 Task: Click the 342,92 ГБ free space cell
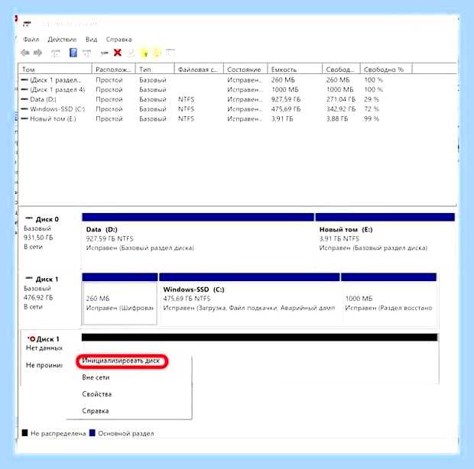tap(341, 109)
